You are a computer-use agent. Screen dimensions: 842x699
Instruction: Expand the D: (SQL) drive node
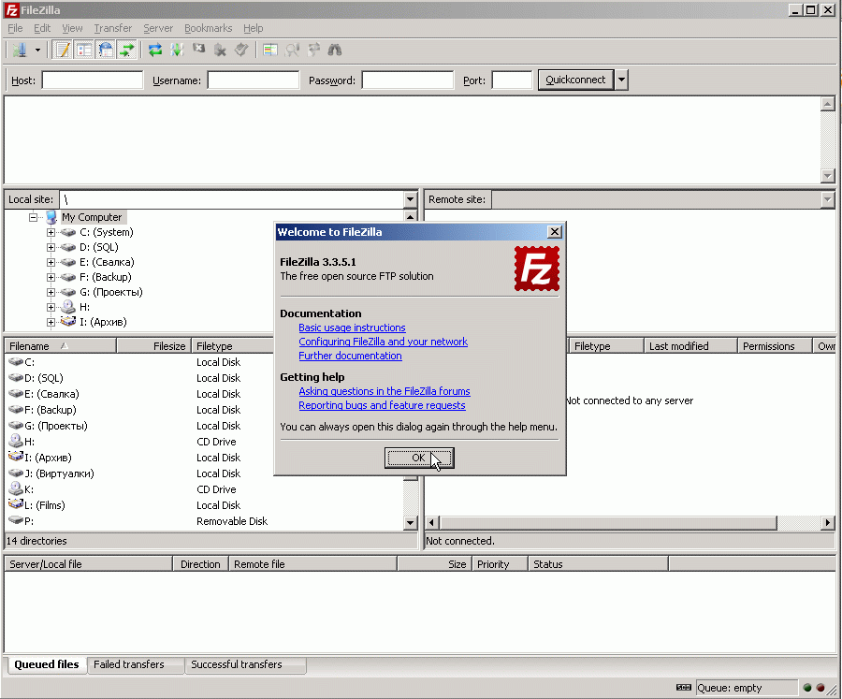point(51,247)
